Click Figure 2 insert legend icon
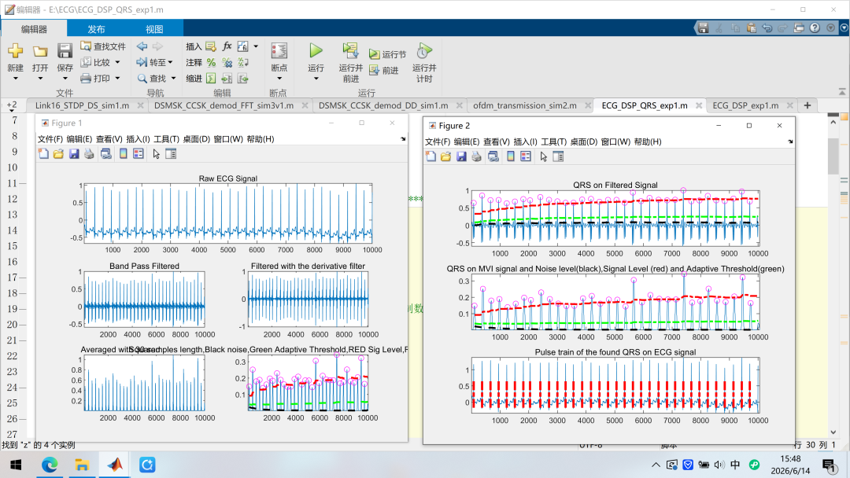This screenshot has width=850, height=478. point(526,157)
